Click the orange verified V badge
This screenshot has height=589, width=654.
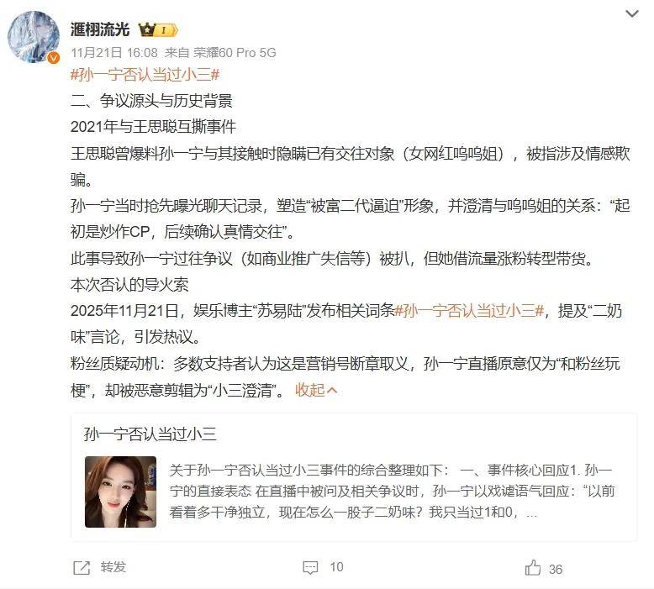tap(54, 58)
